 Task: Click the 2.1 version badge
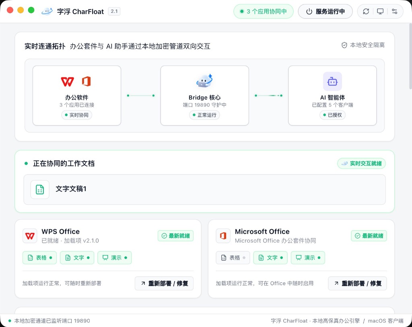114,11
